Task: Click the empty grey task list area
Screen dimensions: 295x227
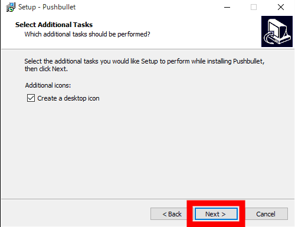Action: pyautogui.click(x=147, y=149)
